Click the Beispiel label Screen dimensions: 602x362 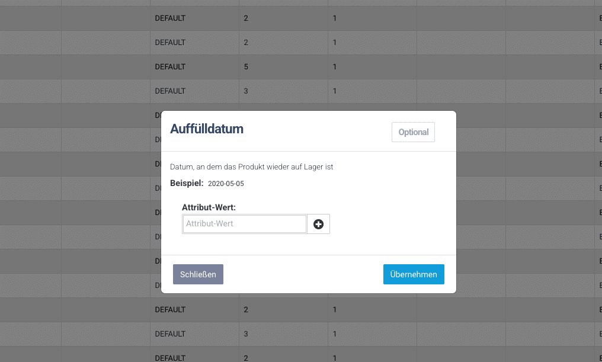187,183
